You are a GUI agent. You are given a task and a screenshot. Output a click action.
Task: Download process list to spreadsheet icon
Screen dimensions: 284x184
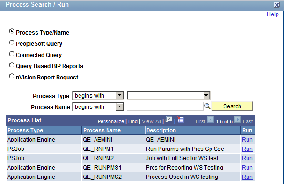pyautogui.click(x=181, y=120)
